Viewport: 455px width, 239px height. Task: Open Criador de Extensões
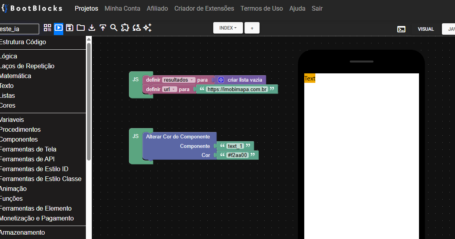(204, 8)
